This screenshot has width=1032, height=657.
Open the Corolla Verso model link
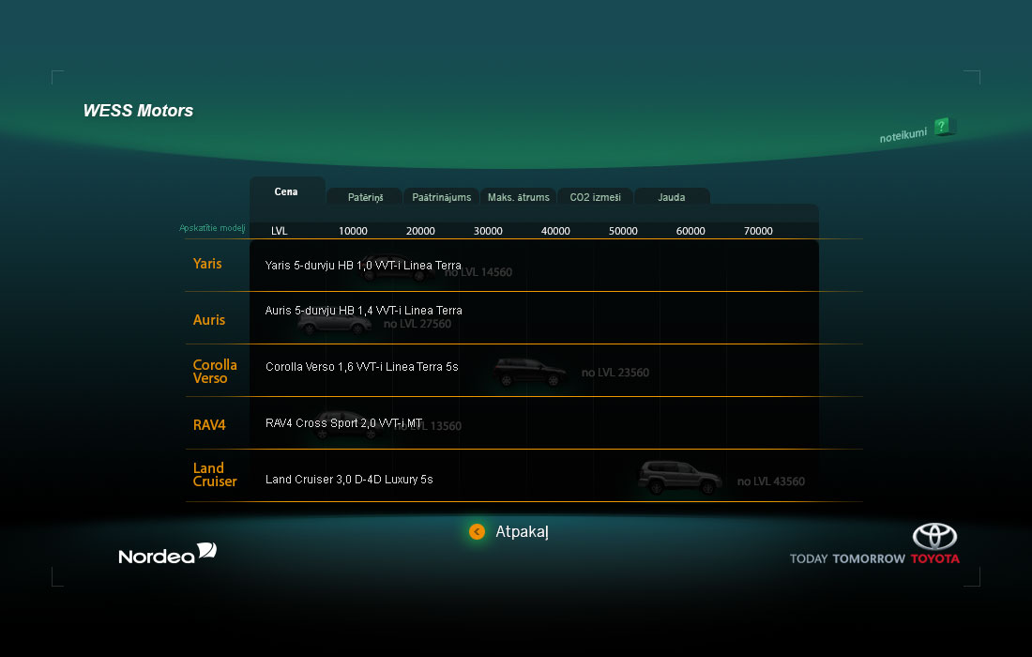[215, 372]
